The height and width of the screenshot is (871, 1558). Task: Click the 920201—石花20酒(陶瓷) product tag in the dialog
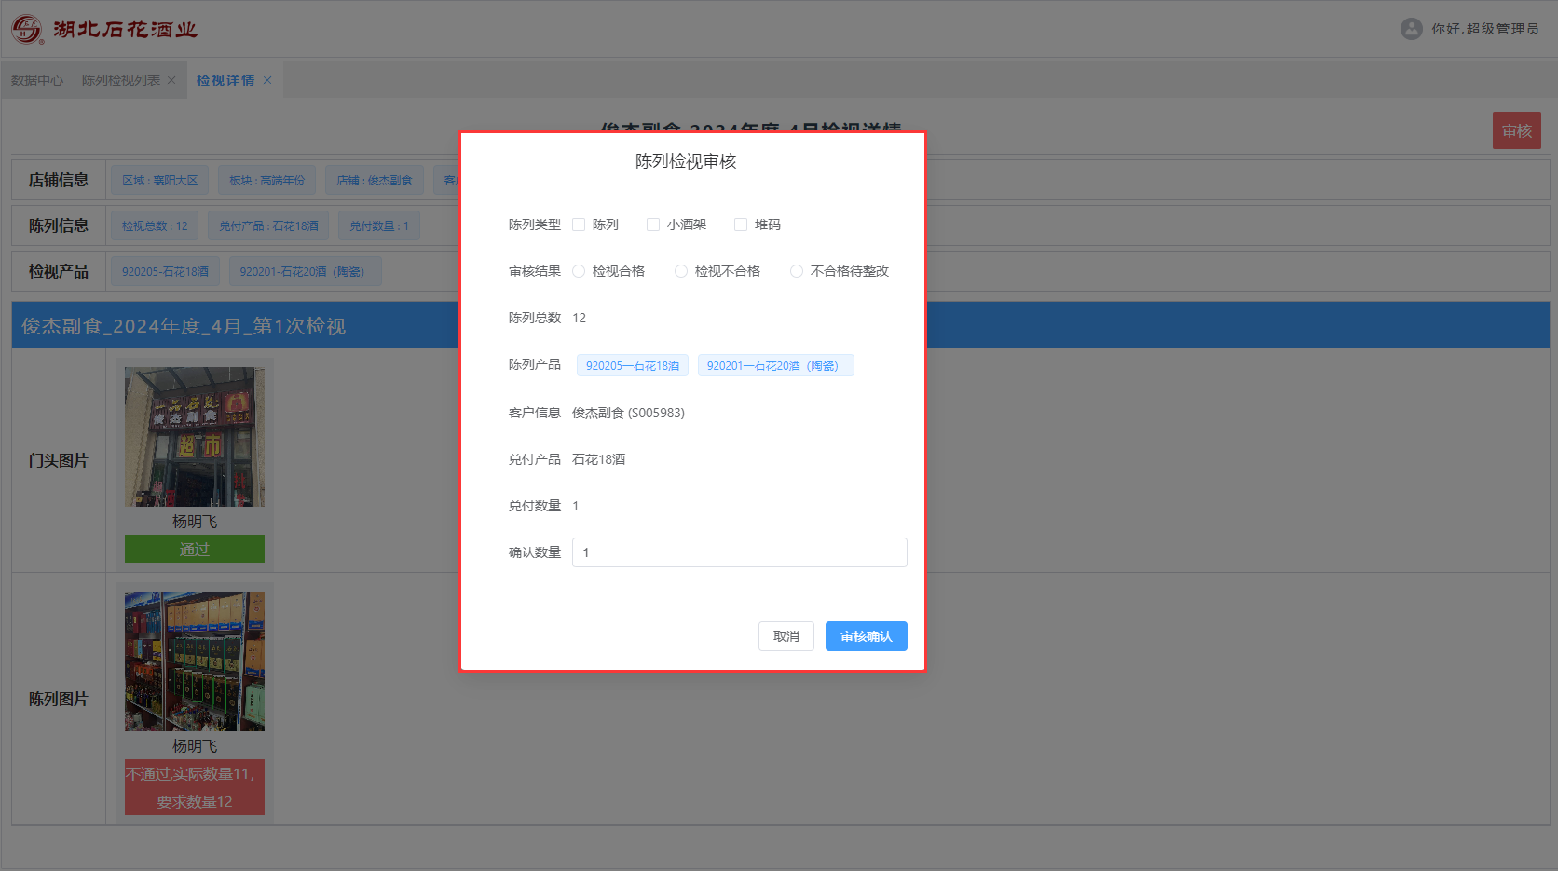[x=775, y=365]
